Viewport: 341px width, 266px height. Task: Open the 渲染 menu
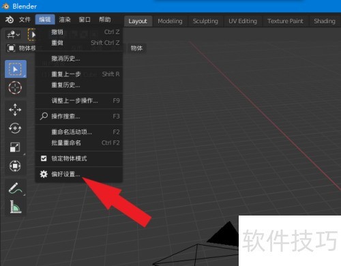[x=65, y=20]
